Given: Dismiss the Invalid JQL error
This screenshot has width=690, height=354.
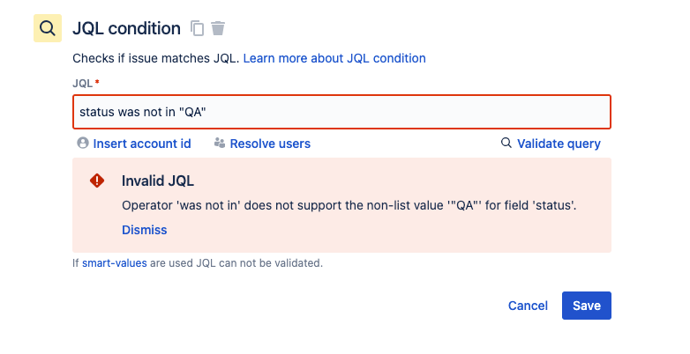Looking at the screenshot, I should coord(144,230).
